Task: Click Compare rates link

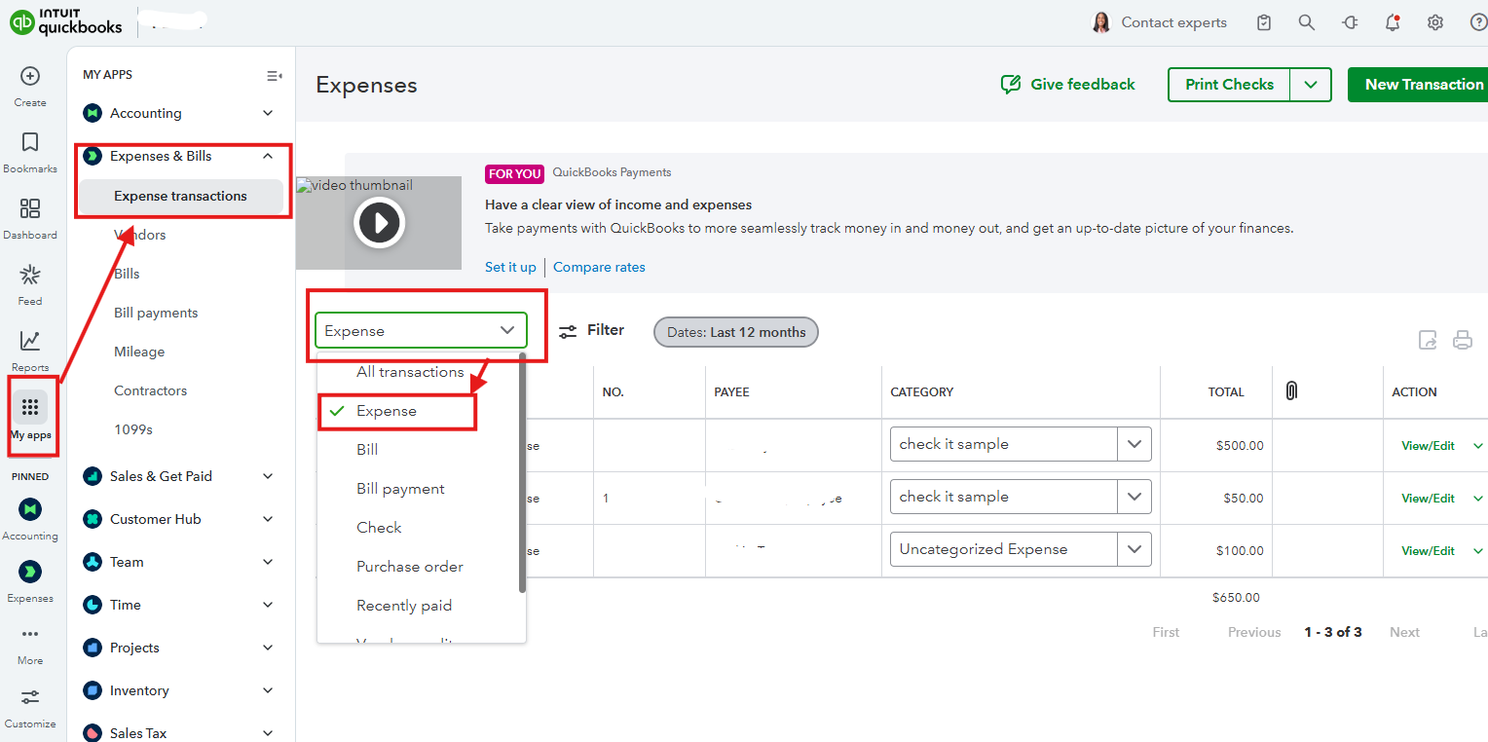Action: (599, 267)
